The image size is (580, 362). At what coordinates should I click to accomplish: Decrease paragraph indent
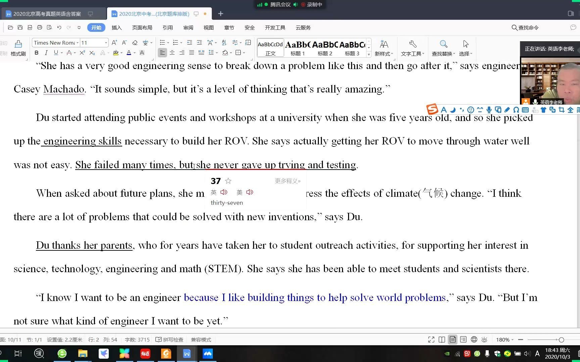click(x=190, y=43)
